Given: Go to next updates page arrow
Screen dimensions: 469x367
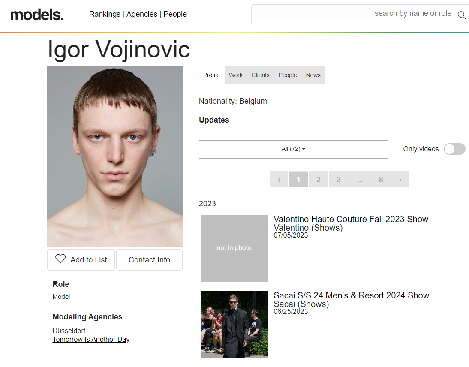Looking at the screenshot, I should [400, 180].
